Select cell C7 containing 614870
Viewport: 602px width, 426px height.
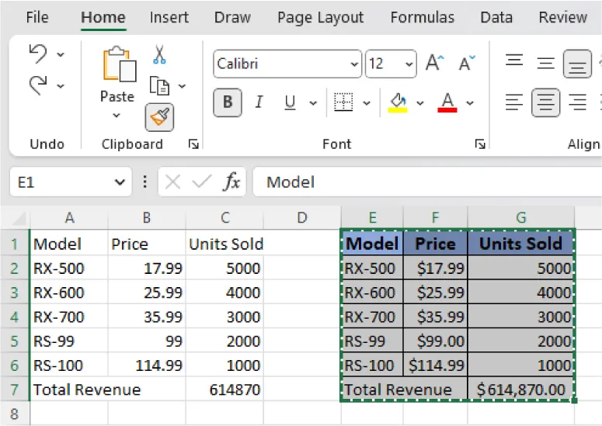[224, 390]
